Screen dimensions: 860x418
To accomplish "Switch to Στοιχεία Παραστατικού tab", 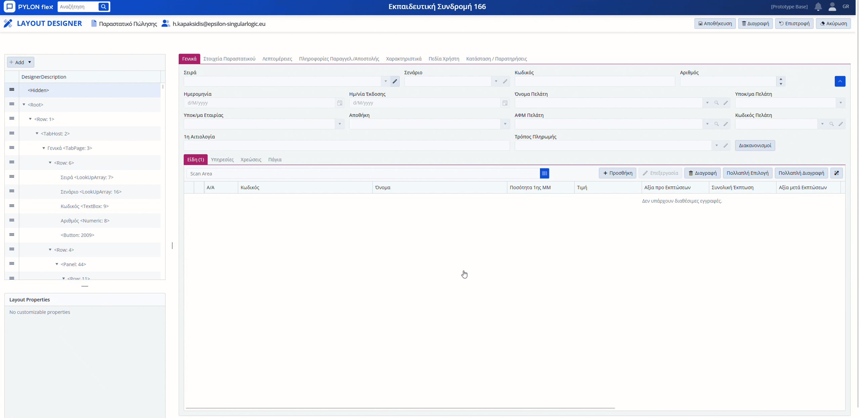I will [x=229, y=59].
